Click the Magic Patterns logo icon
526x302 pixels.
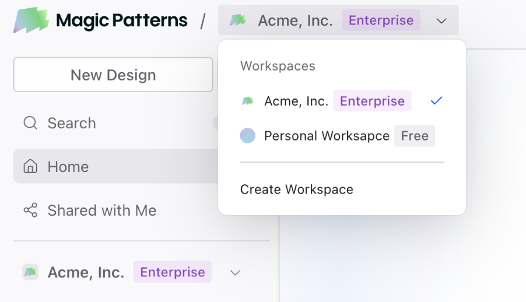coord(31,20)
